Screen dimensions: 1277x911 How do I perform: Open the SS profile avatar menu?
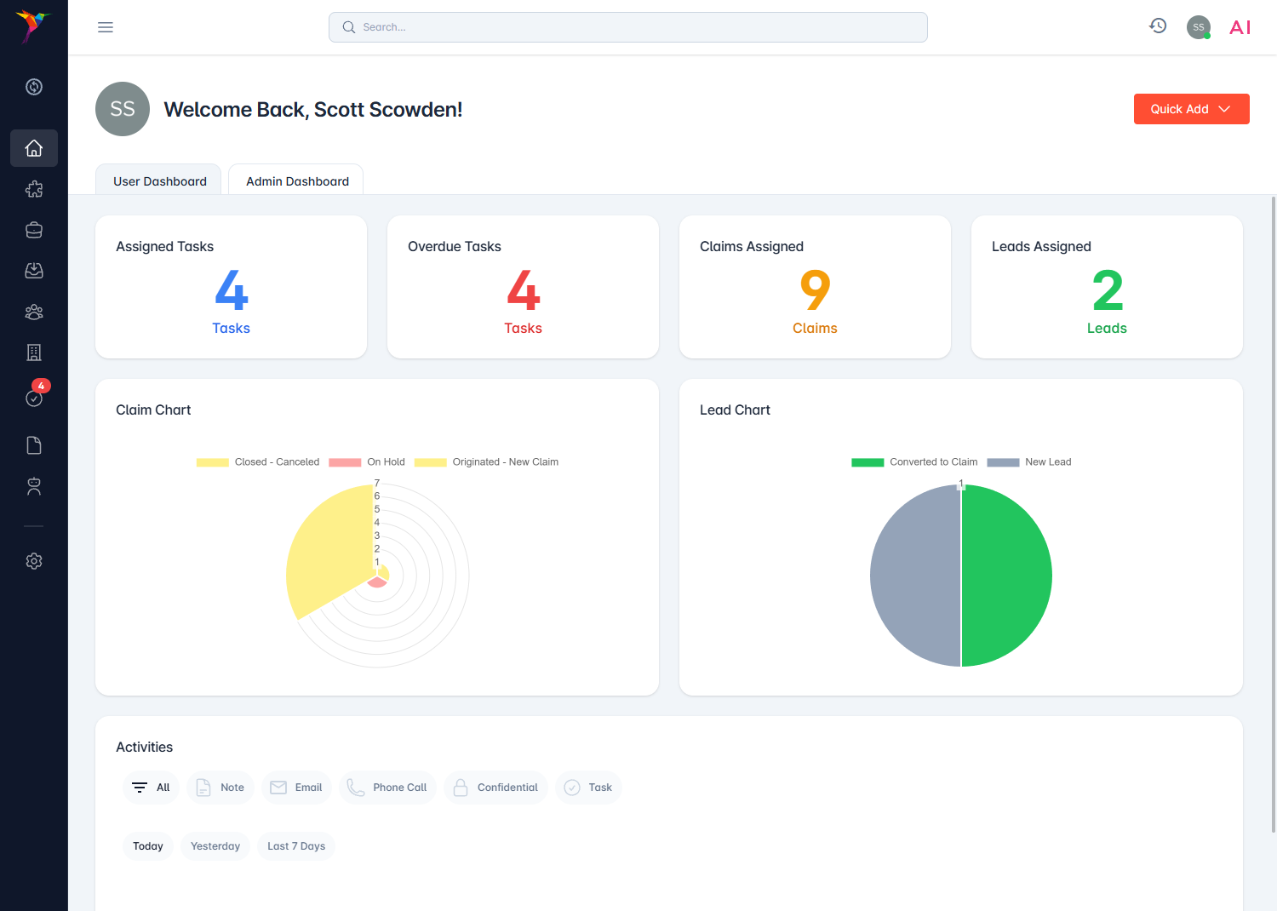(x=1199, y=26)
